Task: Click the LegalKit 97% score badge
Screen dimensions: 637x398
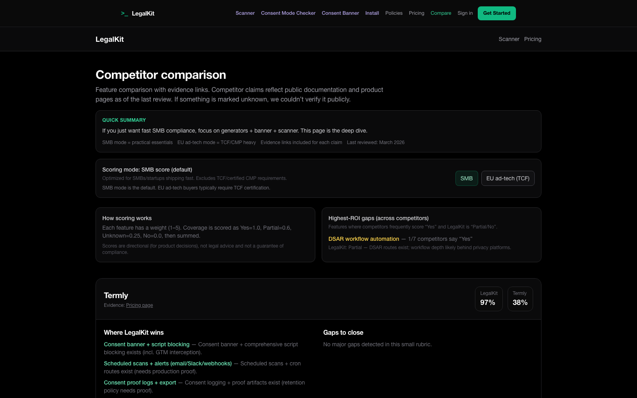Action: [x=488, y=299]
